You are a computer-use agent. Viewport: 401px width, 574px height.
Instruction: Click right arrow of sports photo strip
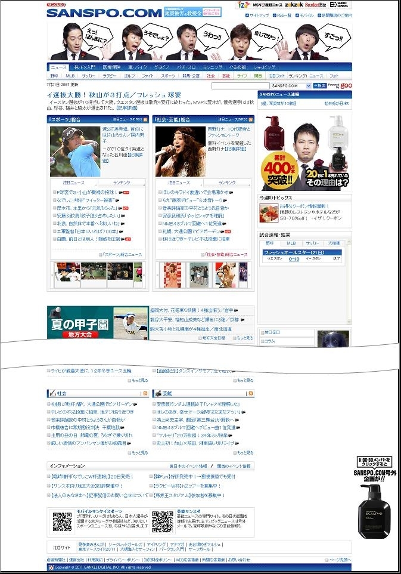point(144,275)
